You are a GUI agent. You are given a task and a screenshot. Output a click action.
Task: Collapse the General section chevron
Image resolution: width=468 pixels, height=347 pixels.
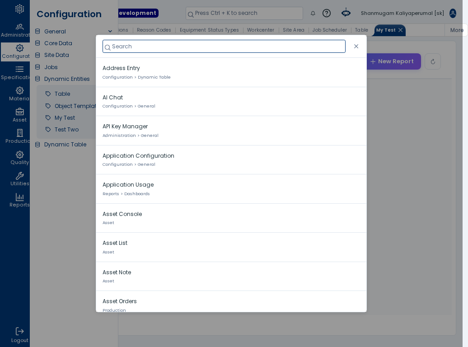click(110, 31)
